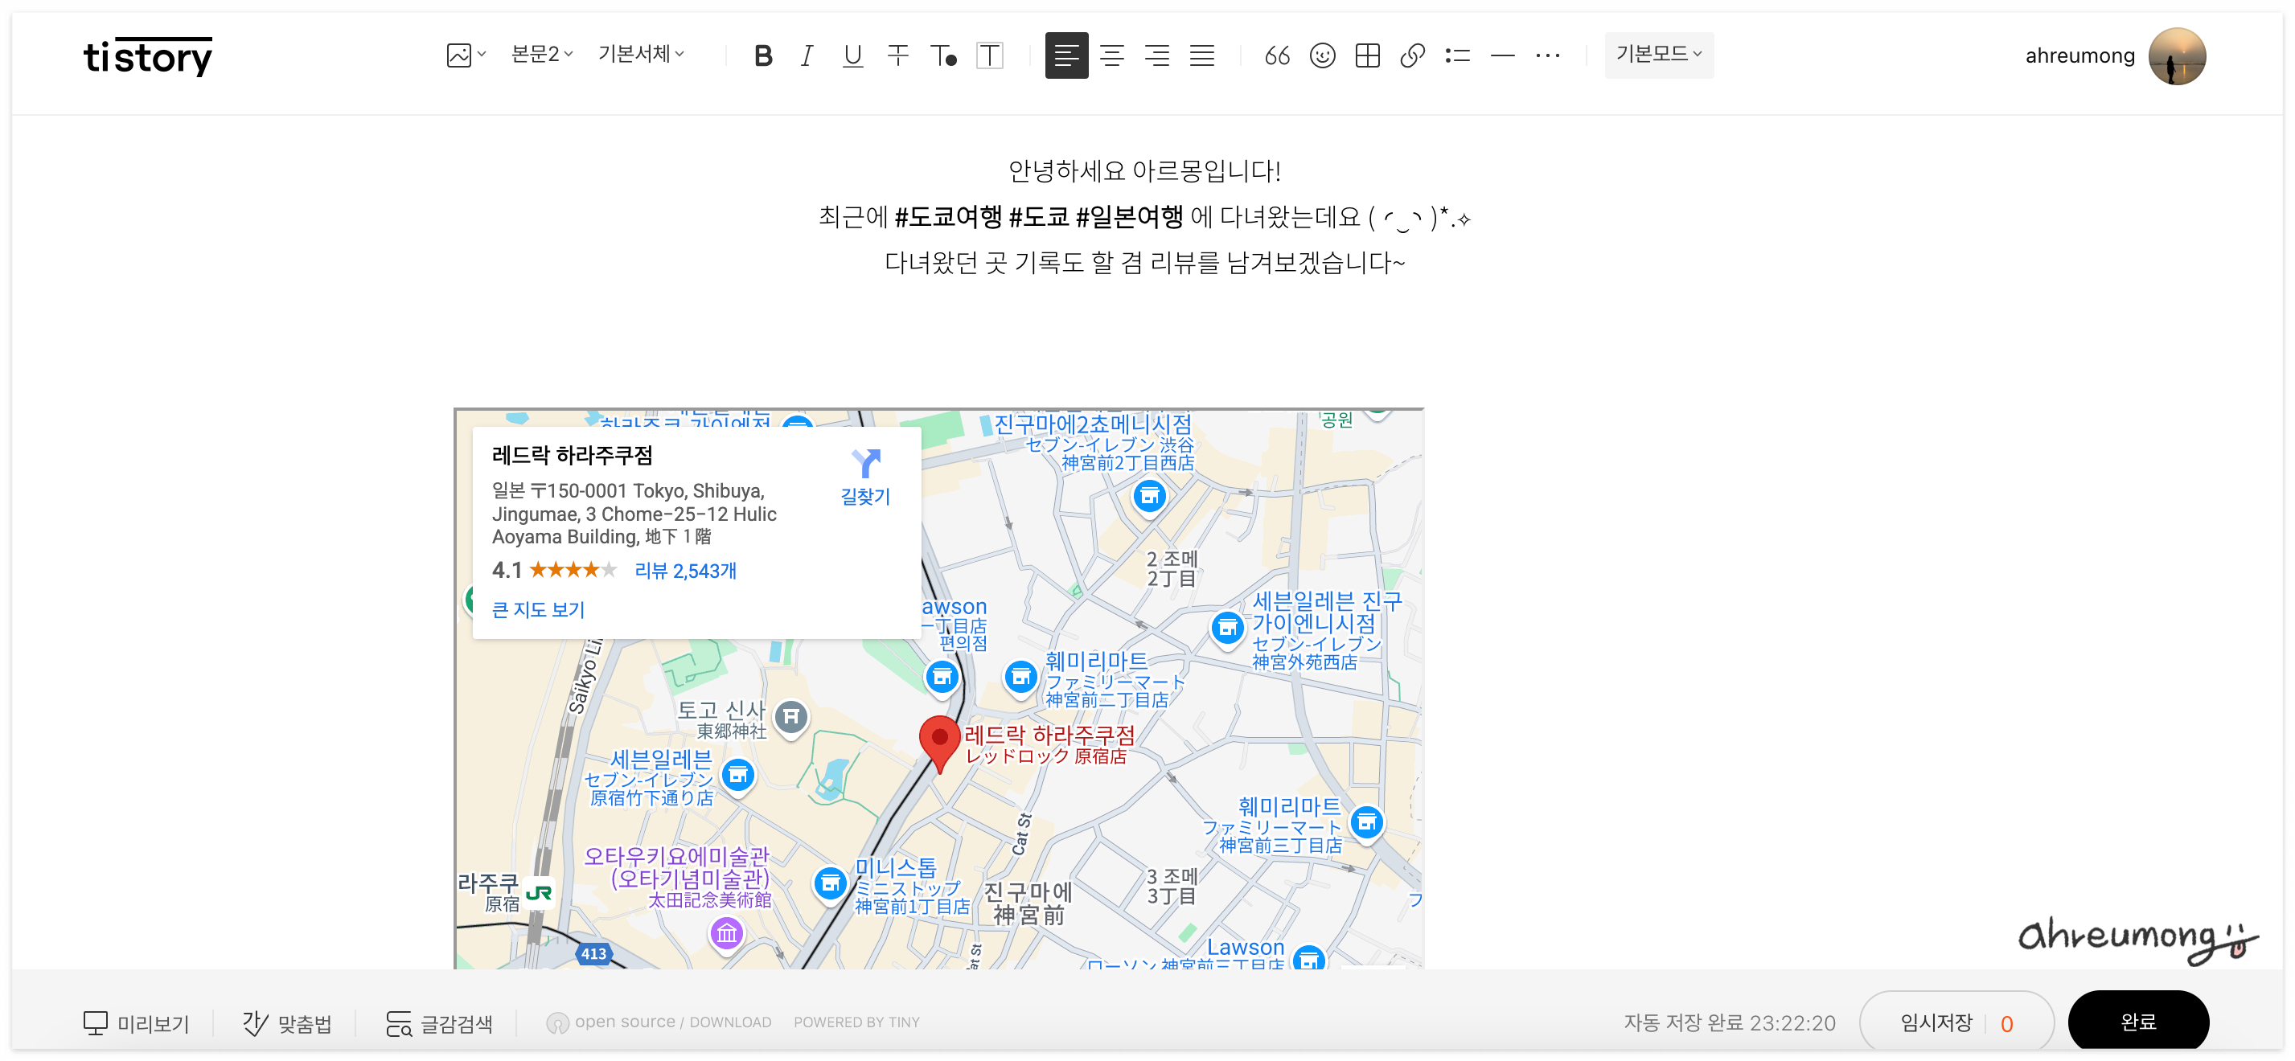Center align the text
Viewport: 2295px width, 1061px height.
(1112, 56)
